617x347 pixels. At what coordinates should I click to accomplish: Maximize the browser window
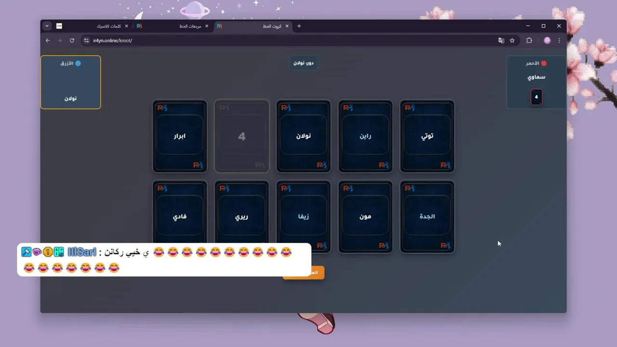pos(543,26)
